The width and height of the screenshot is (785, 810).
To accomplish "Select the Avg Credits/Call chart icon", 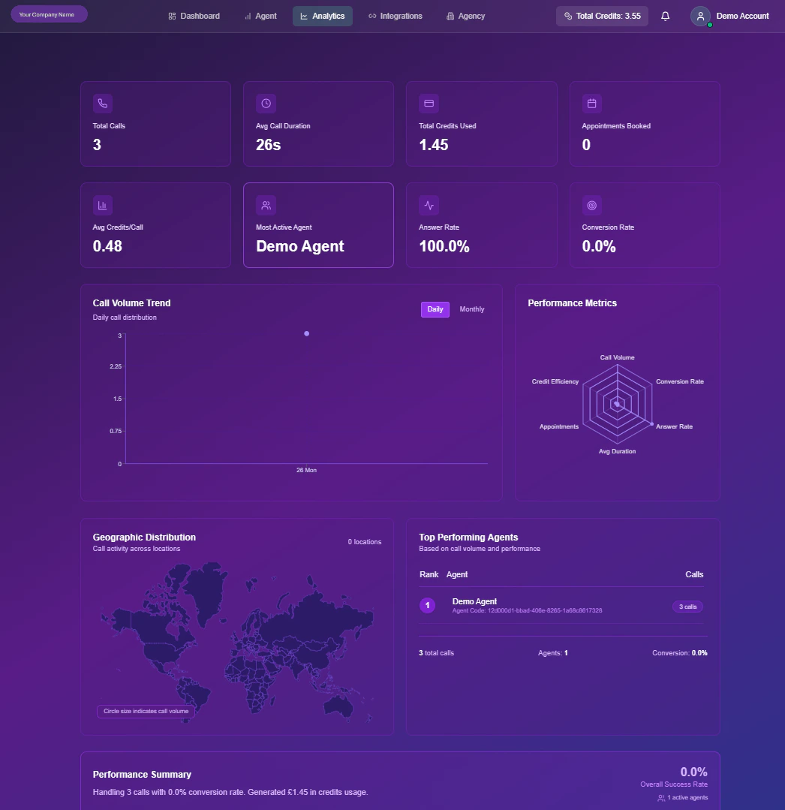I will pyautogui.click(x=103, y=205).
